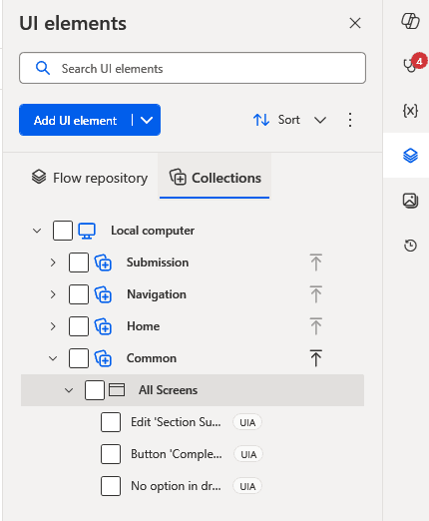Collapse the Common collection

point(53,358)
